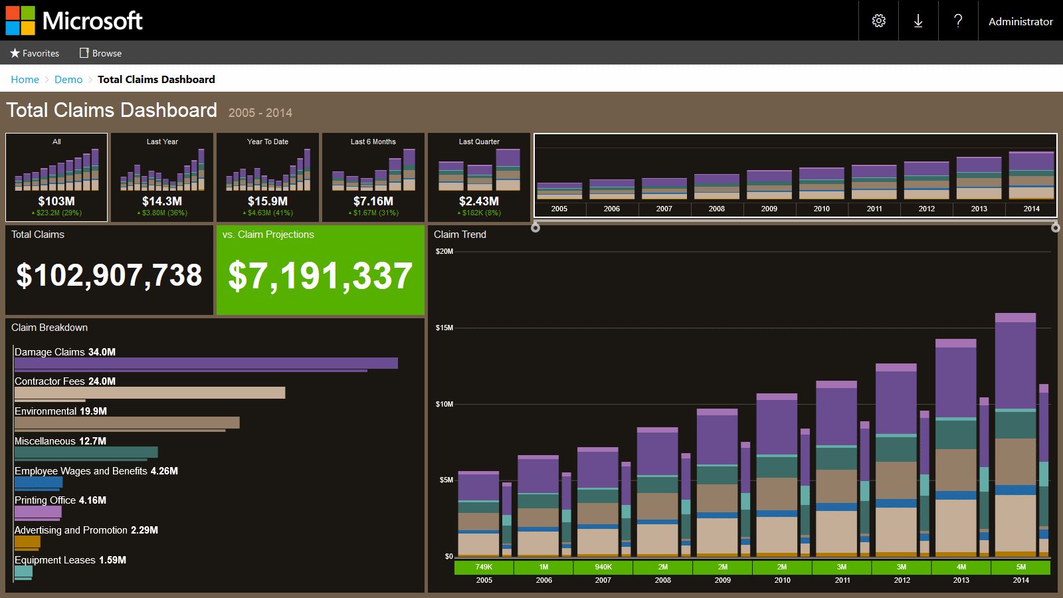The image size is (1063, 598).
Task: Open the Browse menu item
Action: point(100,53)
